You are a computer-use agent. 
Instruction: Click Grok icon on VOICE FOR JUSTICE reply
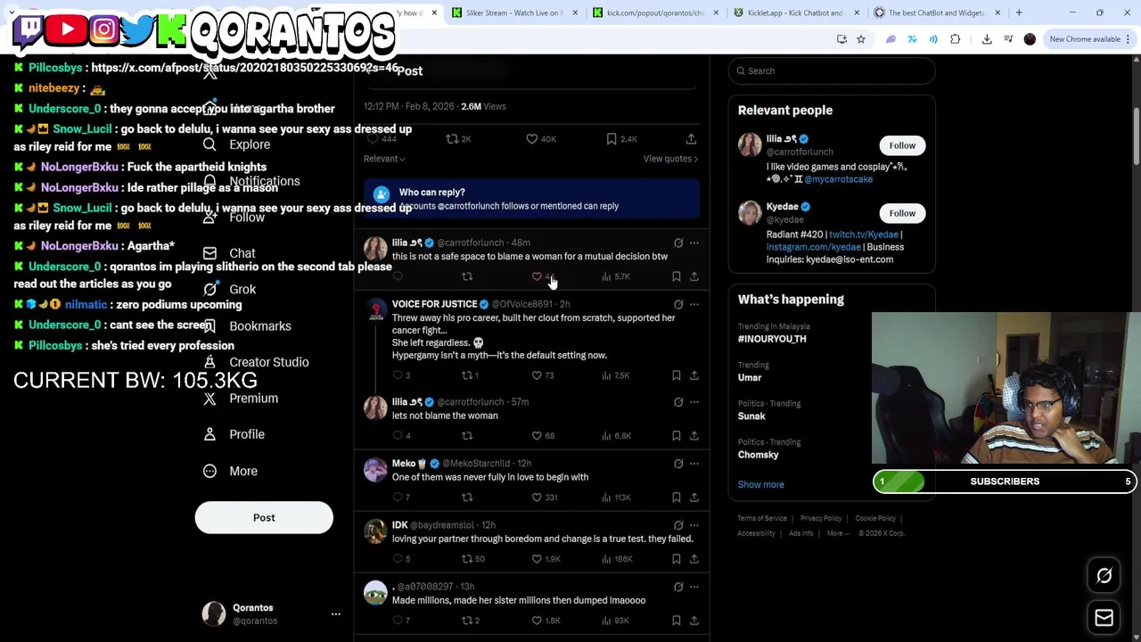point(678,304)
